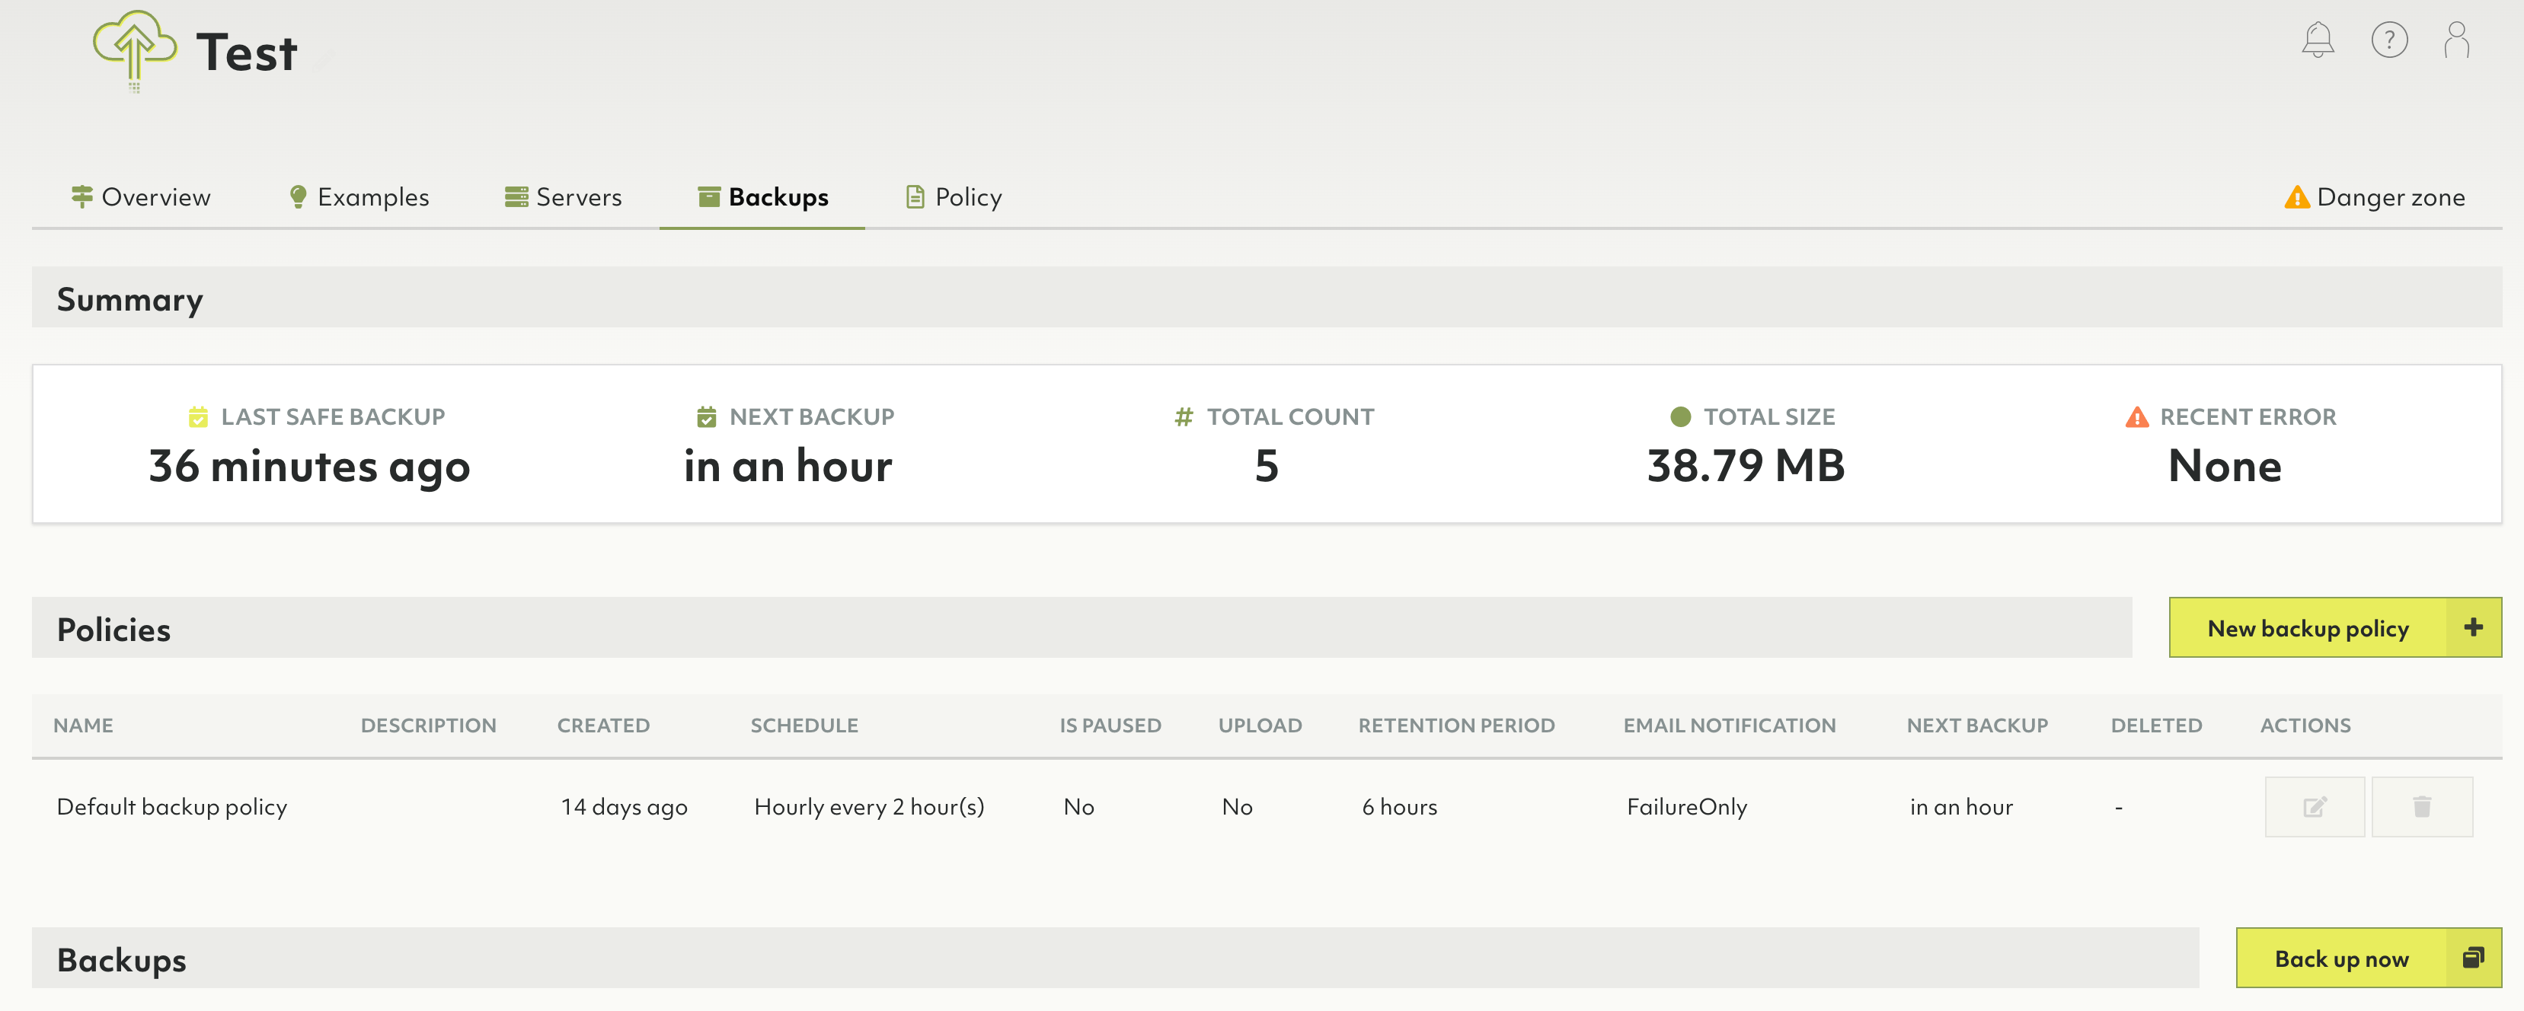Click the copy icon on Back up now

click(2473, 957)
